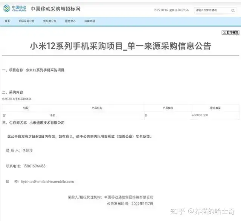Open the 招标采购公告 navigation item
241x221 pixels.
pyautogui.click(x=26, y=21)
